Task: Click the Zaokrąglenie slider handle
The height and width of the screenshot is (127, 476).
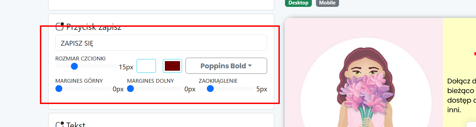Action: pos(210,89)
